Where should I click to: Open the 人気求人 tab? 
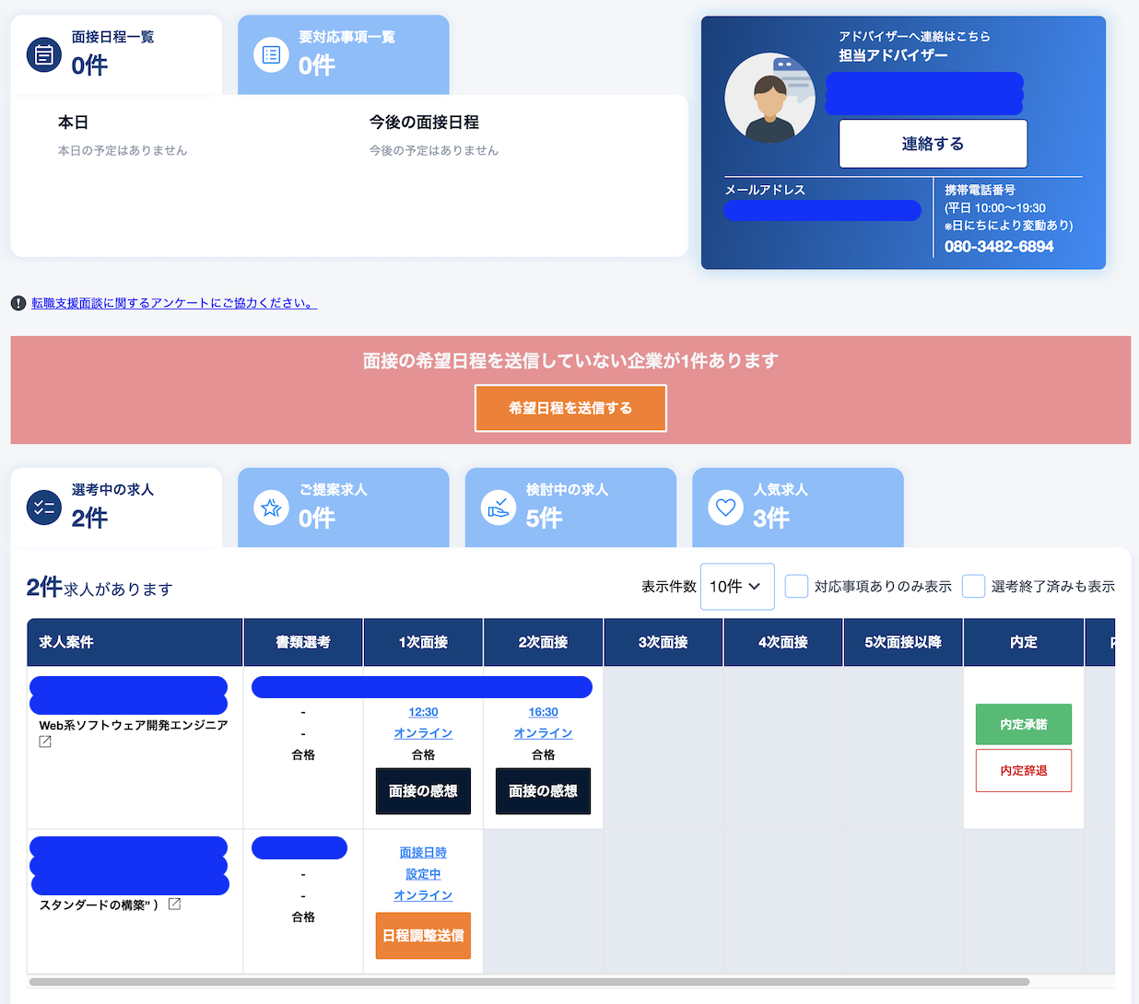[x=798, y=508]
